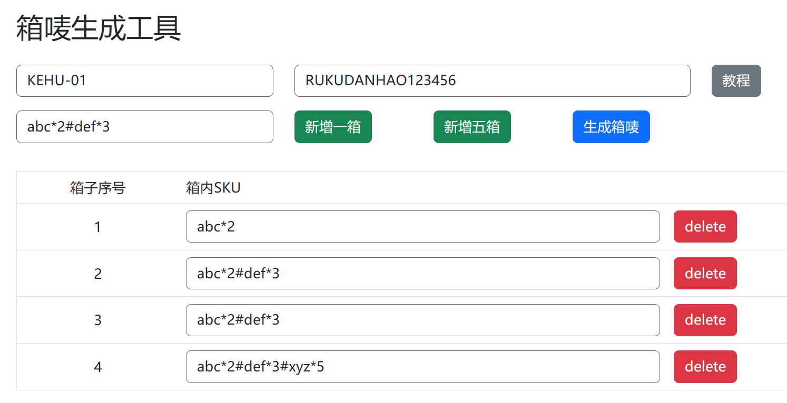Delete box row 1

(x=705, y=227)
